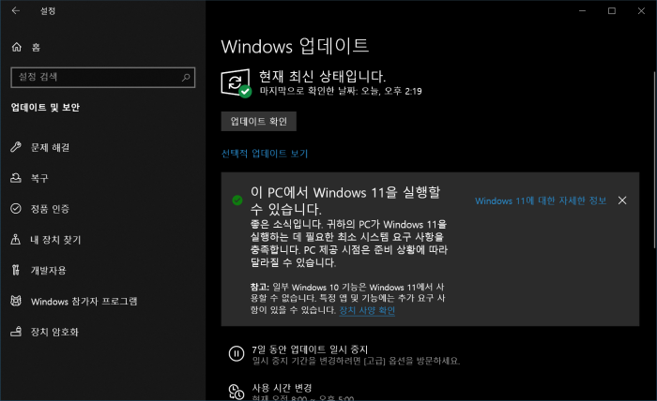Click the 설정 검색 search field
The image size is (657, 401).
tap(102, 78)
